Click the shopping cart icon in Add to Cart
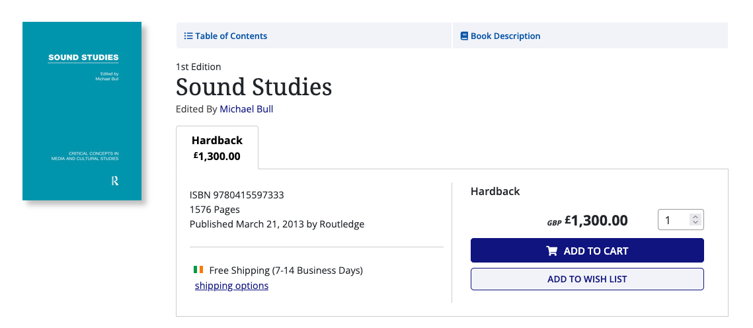The height and width of the screenshot is (328, 753). (x=552, y=251)
